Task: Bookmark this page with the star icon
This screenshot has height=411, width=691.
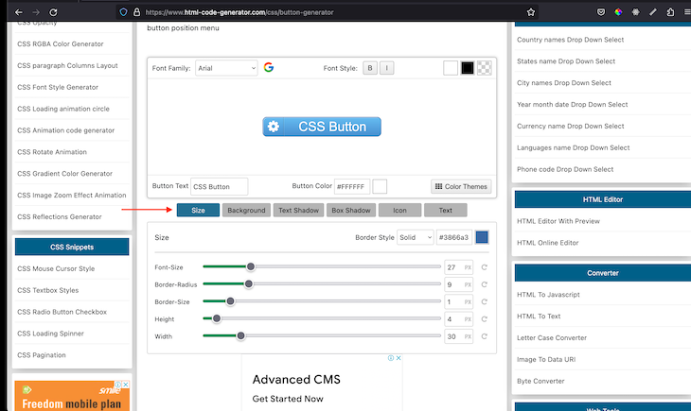Action: click(531, 12)
